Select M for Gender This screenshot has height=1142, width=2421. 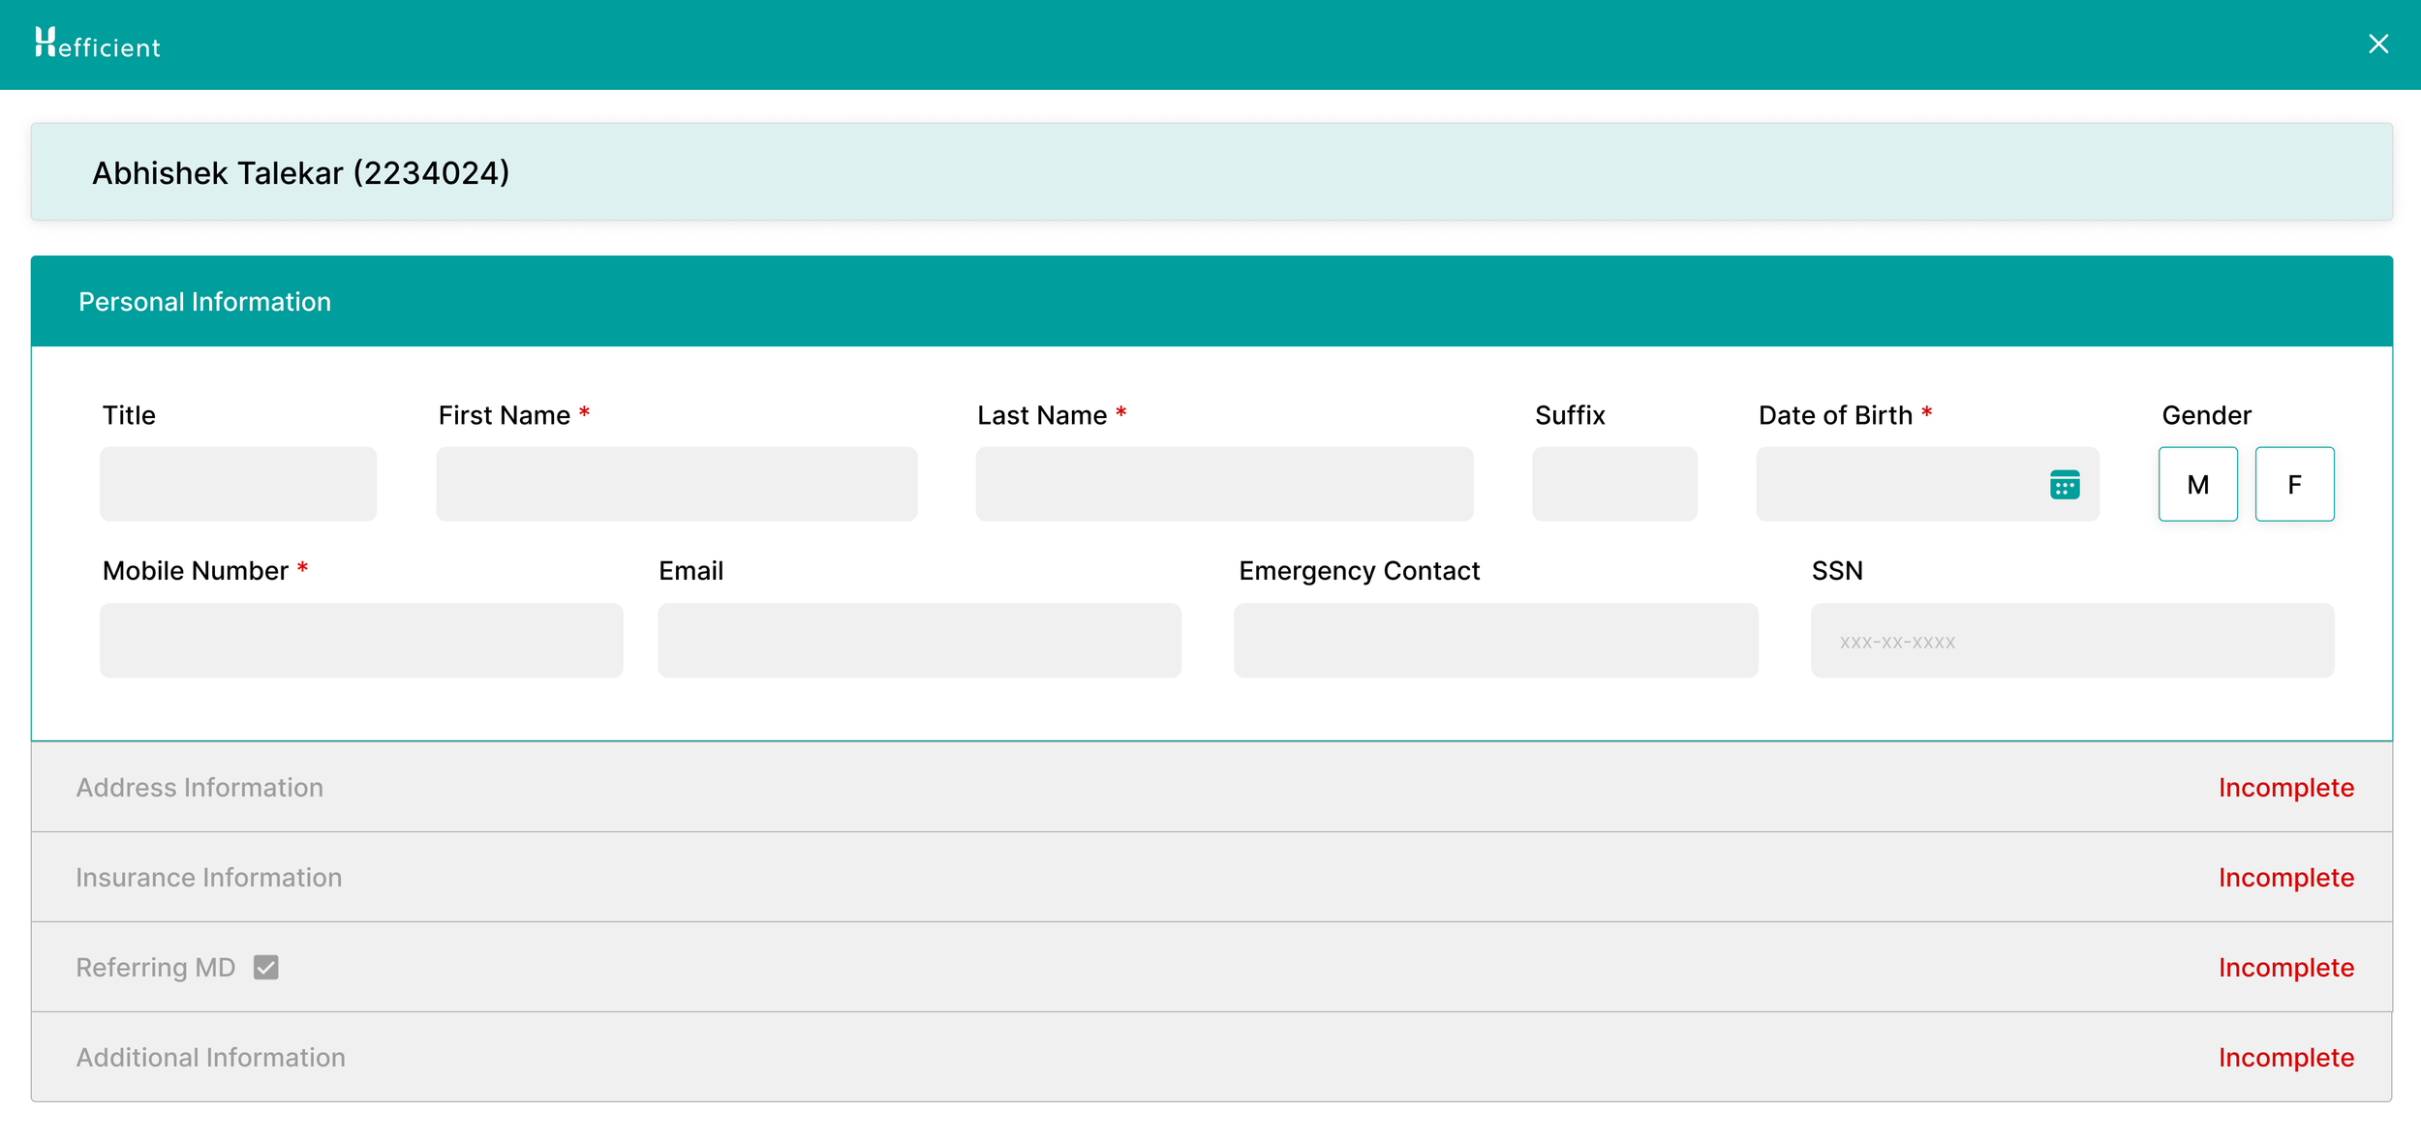pos(2197,484)
